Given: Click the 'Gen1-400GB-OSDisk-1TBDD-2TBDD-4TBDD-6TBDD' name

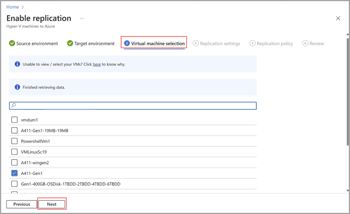Looking at the screenshot, I should pyautogui.click(x=71, y=184).
